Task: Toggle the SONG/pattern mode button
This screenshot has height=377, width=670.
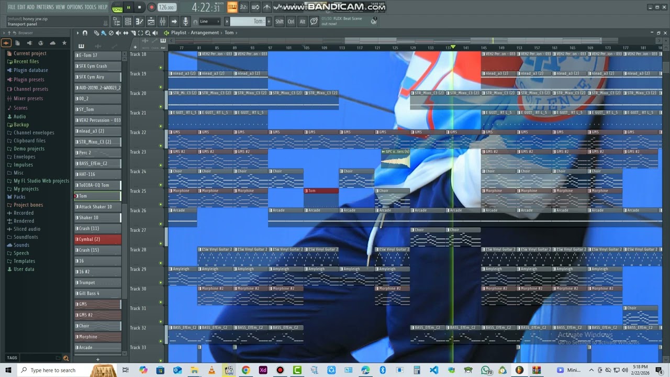Action: point(117,8)
